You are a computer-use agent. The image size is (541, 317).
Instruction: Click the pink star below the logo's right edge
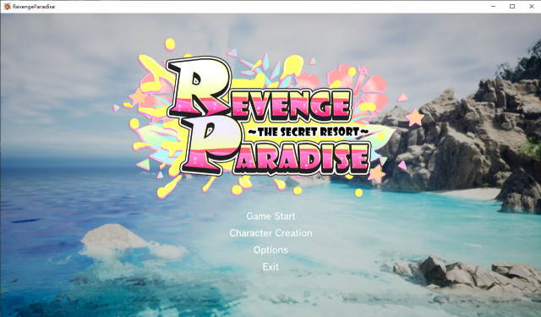point(376,173)
